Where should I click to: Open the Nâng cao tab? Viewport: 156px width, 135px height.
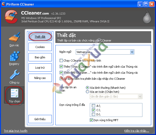coord(40,78)
